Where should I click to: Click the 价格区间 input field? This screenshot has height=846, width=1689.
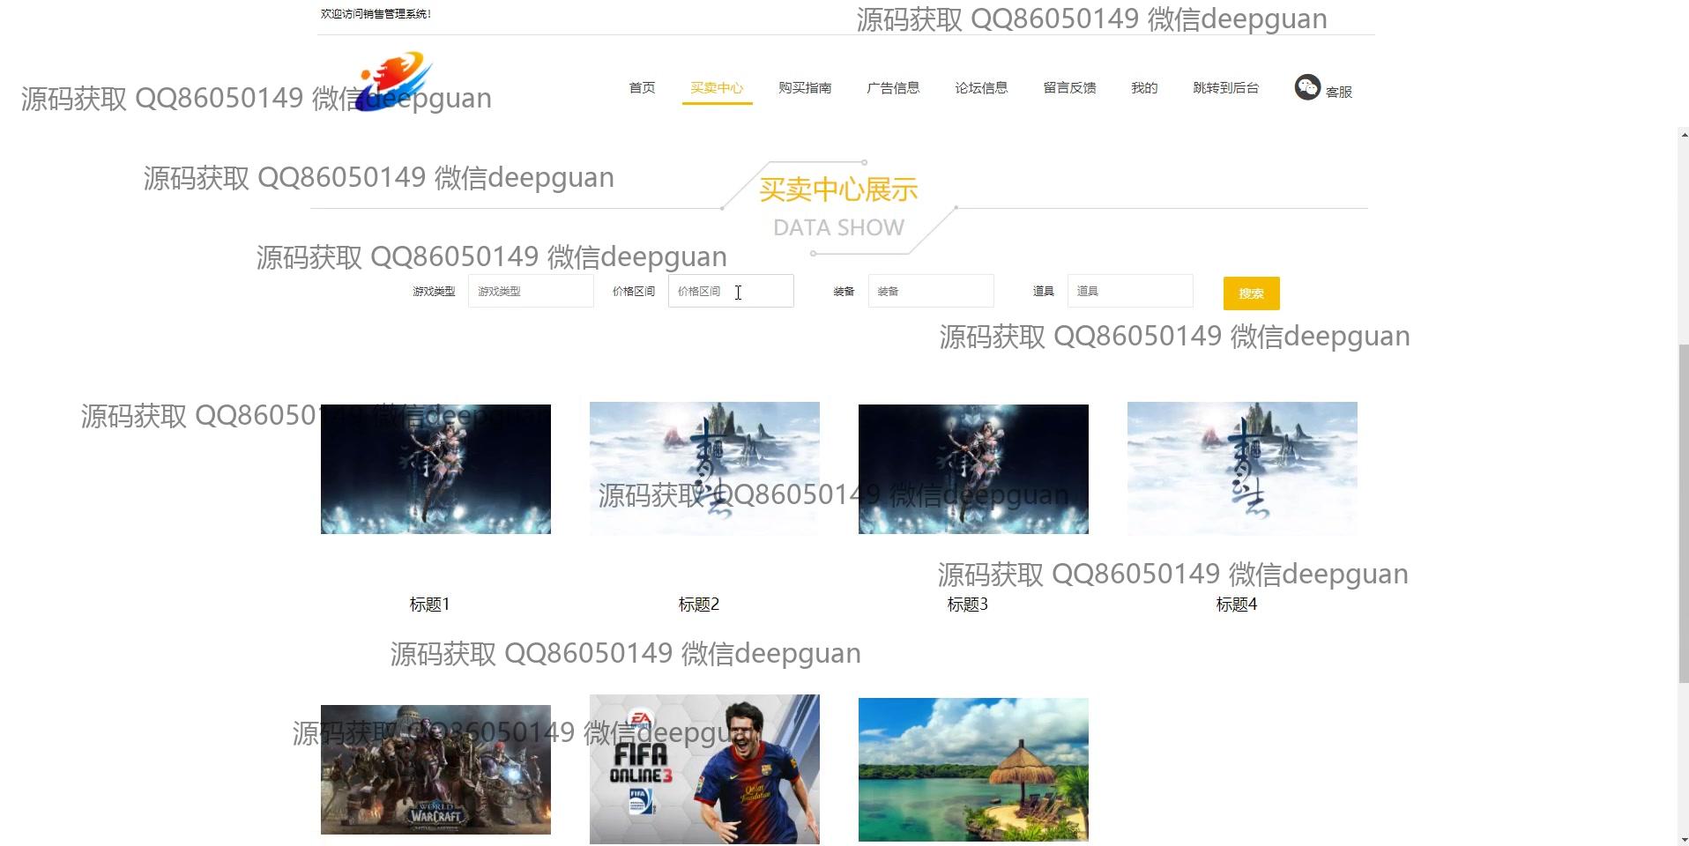click(730, 291)
